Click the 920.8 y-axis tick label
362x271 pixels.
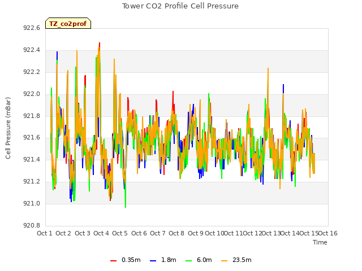32,225
